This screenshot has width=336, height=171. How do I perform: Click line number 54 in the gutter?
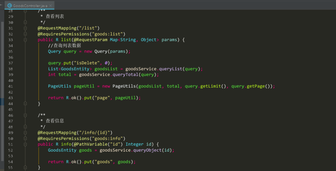10,162
